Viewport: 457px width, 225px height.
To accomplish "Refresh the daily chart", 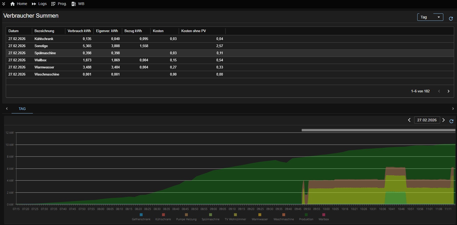I will point(451,121).
